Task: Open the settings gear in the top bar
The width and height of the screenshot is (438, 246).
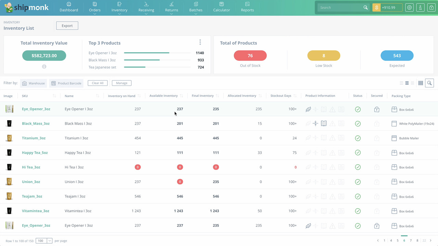Action: click(x=409, y=7)
